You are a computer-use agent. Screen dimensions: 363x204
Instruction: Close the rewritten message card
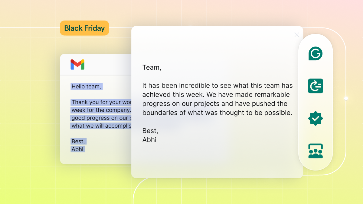pos(297,35)
